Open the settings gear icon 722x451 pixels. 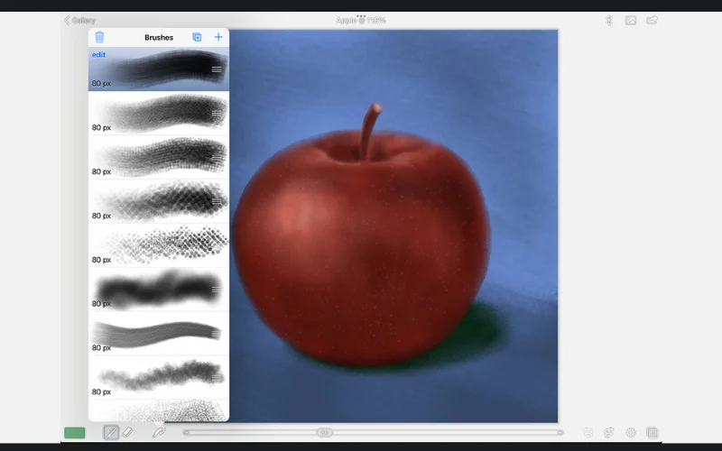point(630,433)
